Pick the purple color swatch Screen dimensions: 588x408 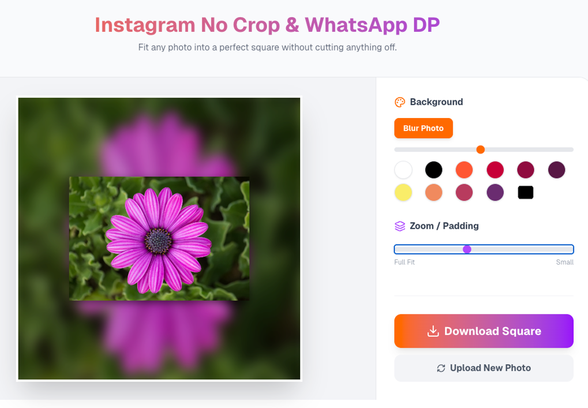495,192
